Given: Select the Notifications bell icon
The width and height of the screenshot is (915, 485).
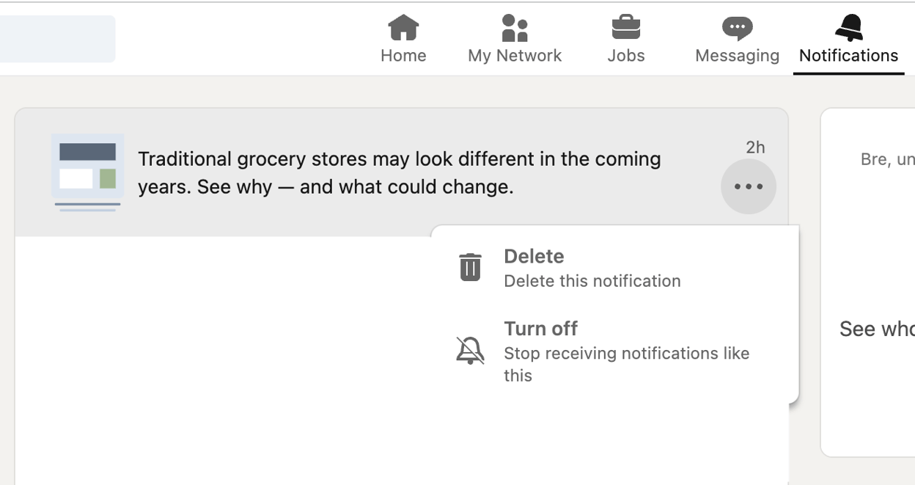Looking at the screenshot, I should pos(848,26).
